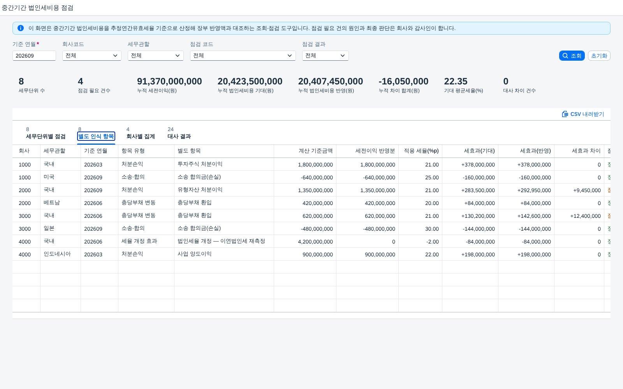This screenshot has height=389, width=623.
Task: Click 법인세율 개정 — 이연법인세 재측정 cell
Action: (224, 241)
